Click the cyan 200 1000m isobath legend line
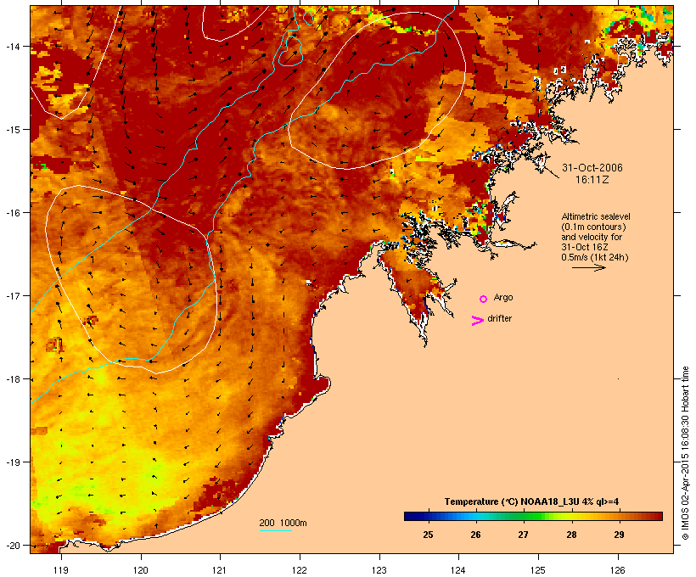This screenshot has width=696, height=577. click(x=275, y=530)
